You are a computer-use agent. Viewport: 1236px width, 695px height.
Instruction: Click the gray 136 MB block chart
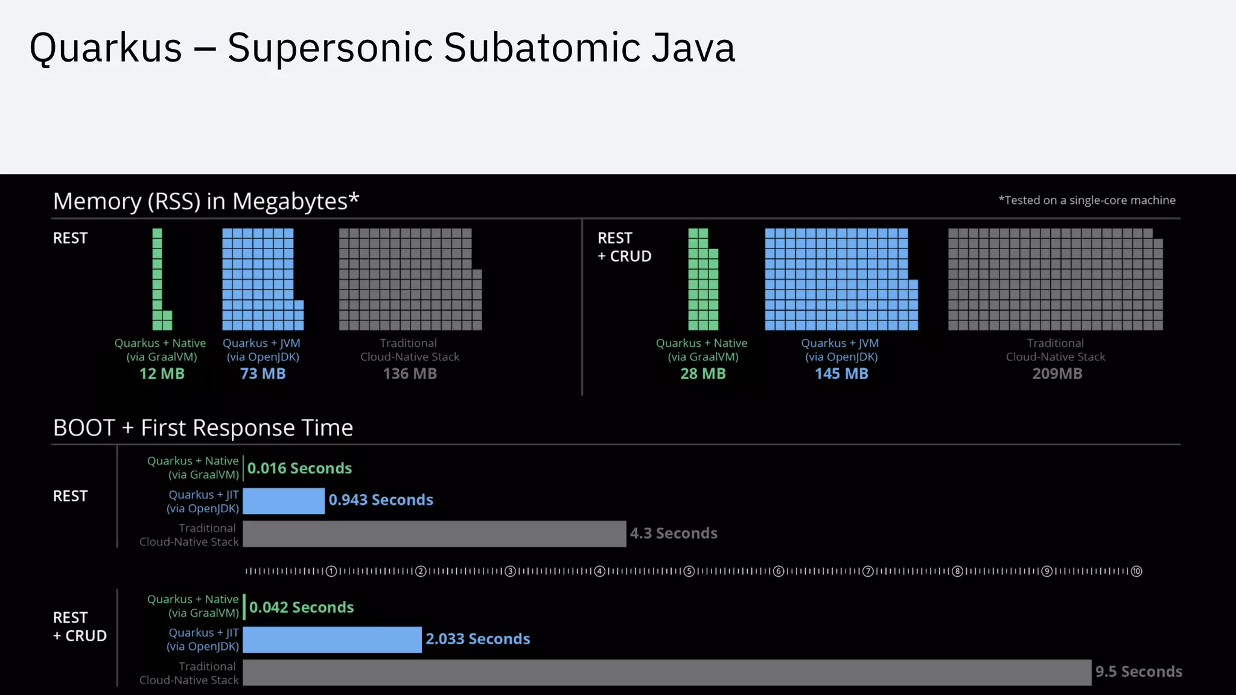(x=410, y=279)
